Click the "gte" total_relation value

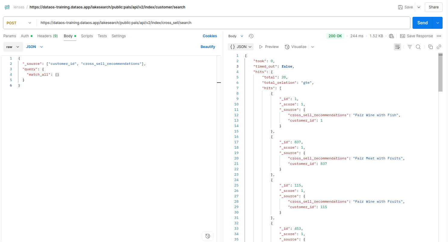pos(306,83)
